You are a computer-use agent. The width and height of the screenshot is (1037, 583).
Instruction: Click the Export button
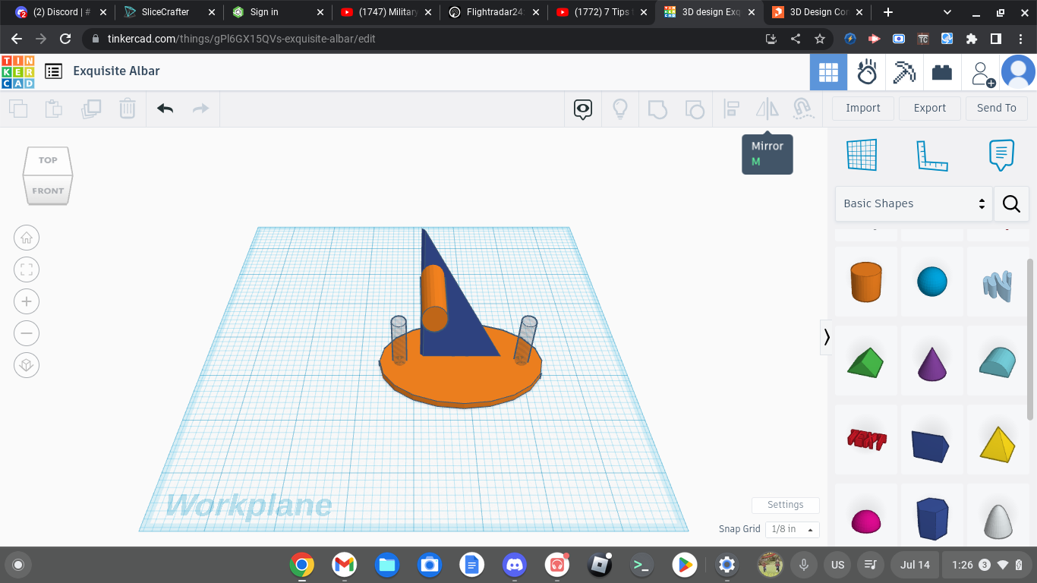pos(930,108)
